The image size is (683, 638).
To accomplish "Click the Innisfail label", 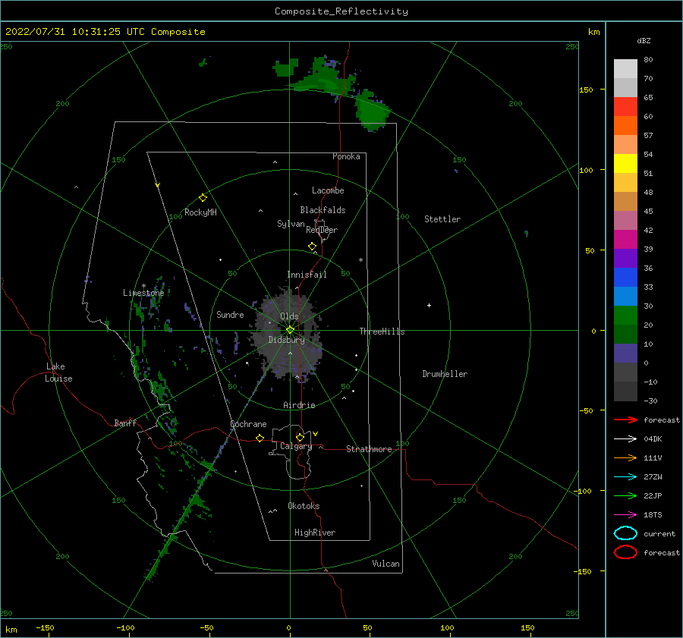I will click(x=307, y=275).
